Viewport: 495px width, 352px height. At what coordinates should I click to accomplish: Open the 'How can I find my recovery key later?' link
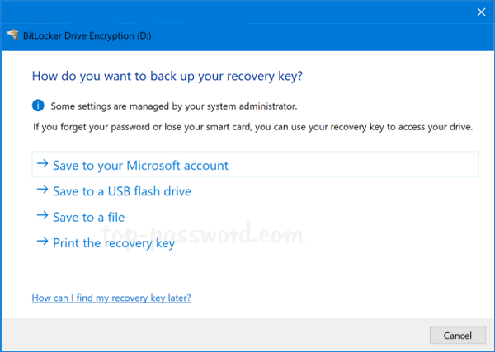point(111,297)
